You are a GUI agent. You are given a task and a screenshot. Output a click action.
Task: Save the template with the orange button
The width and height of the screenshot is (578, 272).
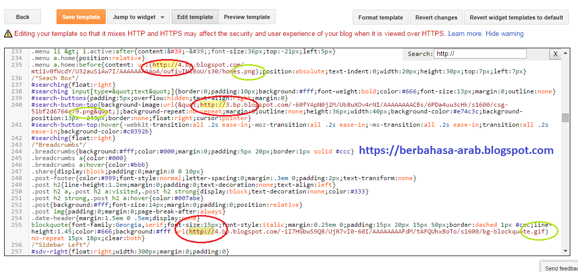[81, 17]
